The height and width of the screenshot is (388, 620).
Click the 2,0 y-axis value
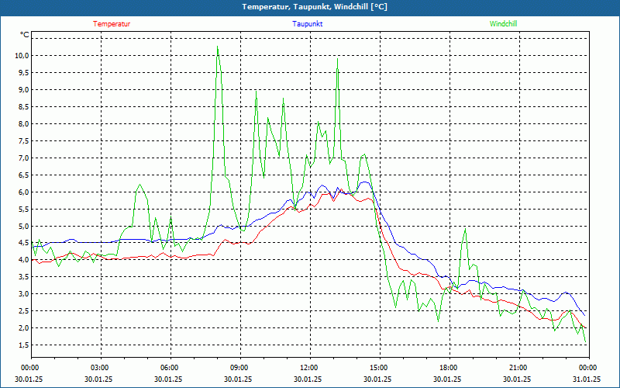23,327
